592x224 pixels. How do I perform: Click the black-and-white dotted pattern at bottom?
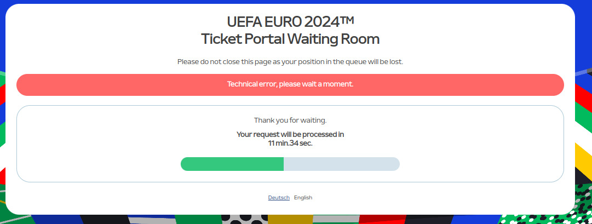(x=244, y=219)
